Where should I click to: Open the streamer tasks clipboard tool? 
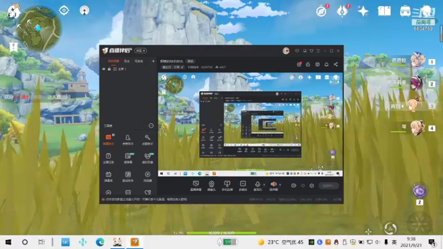(x=108, y=158)
